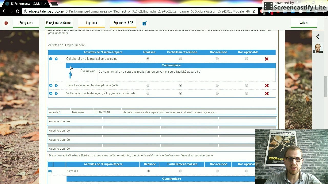Screen dimensions: 328x184
Task: View site information icon in the address bar
Action: pyautogui.click(x=26, y=11)
